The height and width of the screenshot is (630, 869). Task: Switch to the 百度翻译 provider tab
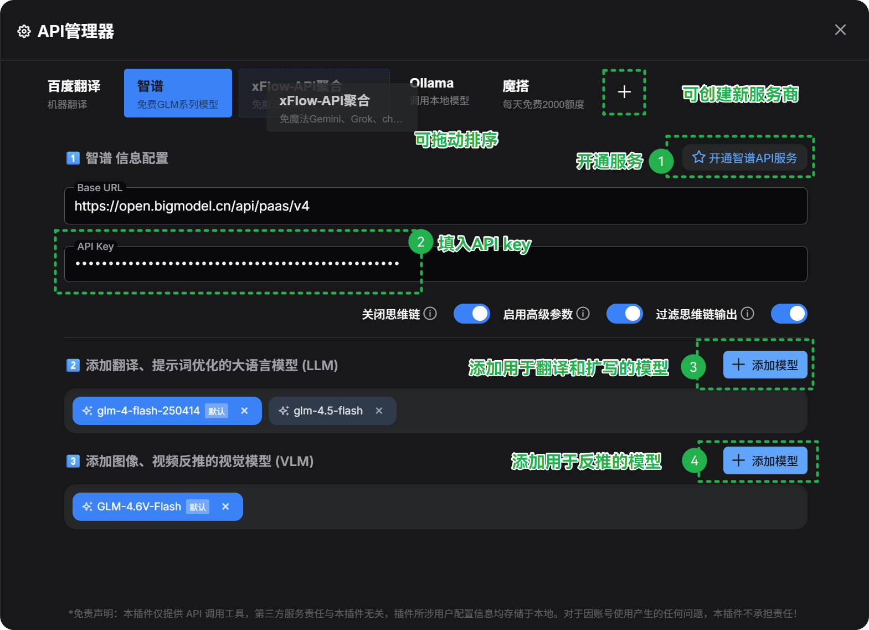click(74, 93)
